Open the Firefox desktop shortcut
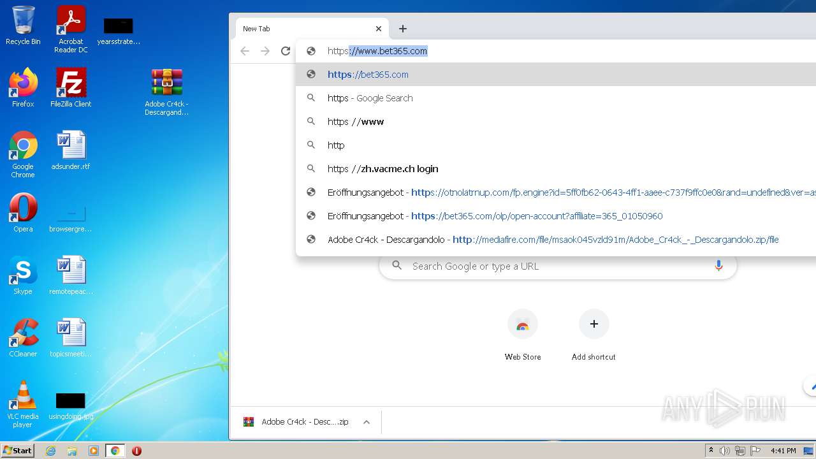The width and height of the screenshot is (816, 459). 23,88
